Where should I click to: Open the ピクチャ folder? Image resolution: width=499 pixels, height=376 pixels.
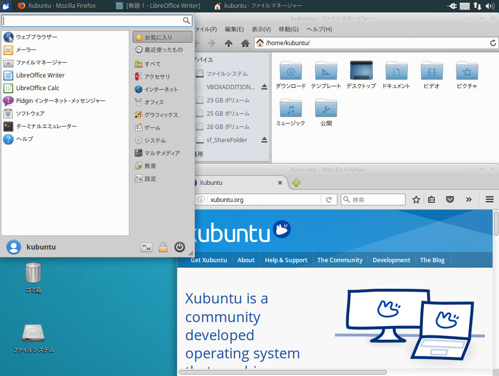point(467,75)
